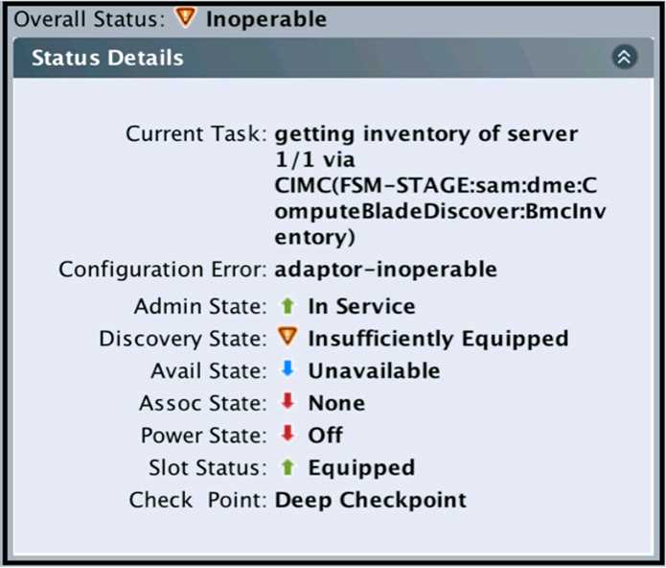Select the adaptor-inoperable configuration error text
The height and width of the screenshot is (568, 666).
click(386, 270)
